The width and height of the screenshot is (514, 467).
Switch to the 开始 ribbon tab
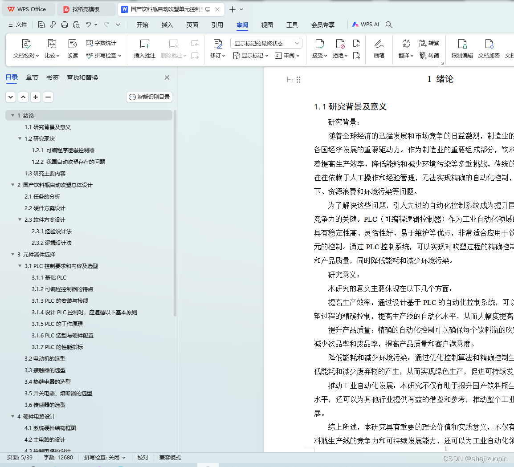(x=142, y=25)
